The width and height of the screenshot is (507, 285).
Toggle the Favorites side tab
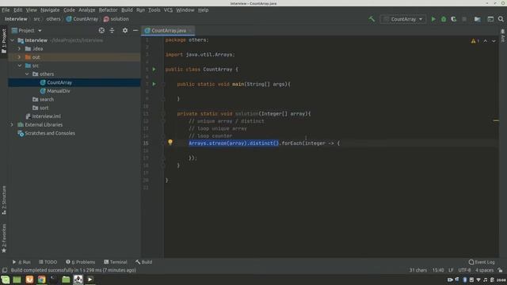(x=4, y=238)
